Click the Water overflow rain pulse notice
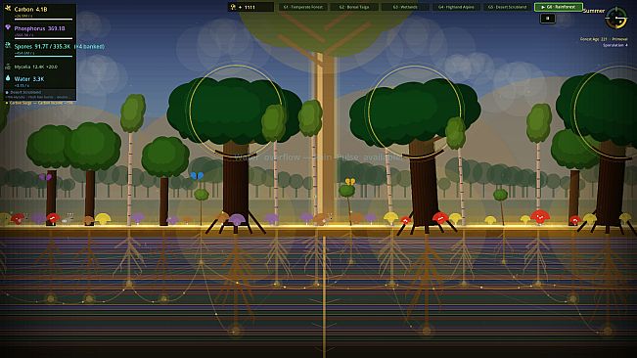This screenshot has height=358, width=637. [318, 157]
